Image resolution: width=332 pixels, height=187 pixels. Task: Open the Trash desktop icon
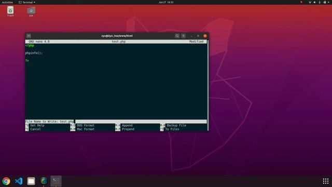[10, 11]
